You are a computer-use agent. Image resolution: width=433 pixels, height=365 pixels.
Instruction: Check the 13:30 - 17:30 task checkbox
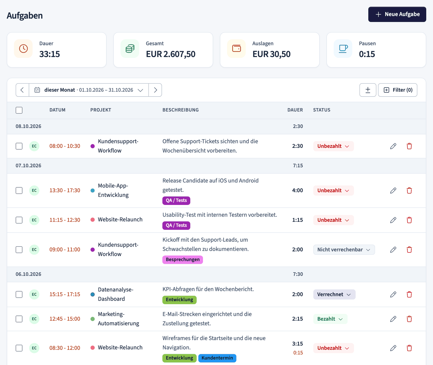tap(19, 191)
